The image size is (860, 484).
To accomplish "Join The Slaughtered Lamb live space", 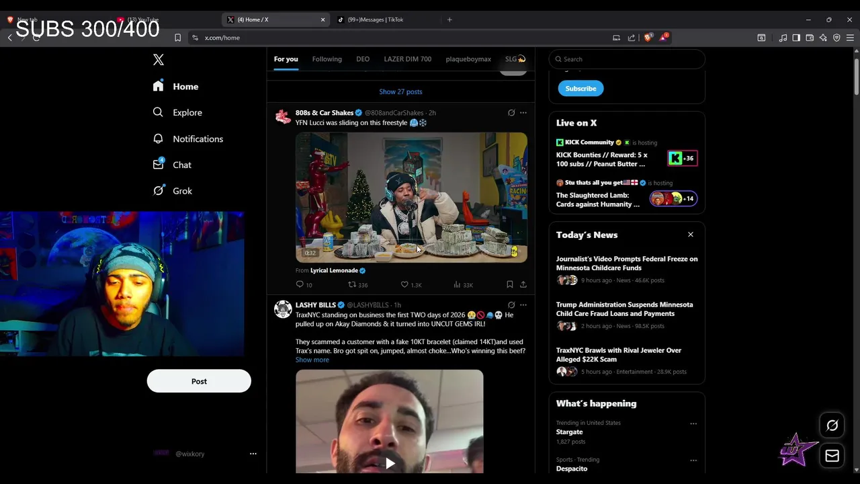I will [x=598, y=200].
